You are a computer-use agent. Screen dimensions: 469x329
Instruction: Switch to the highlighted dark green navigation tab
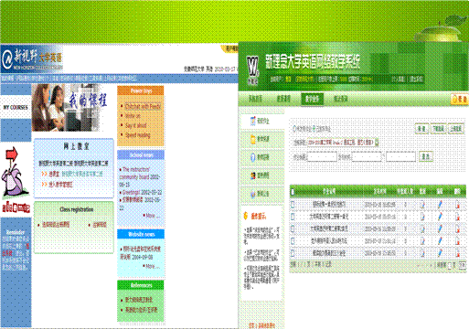312,99
